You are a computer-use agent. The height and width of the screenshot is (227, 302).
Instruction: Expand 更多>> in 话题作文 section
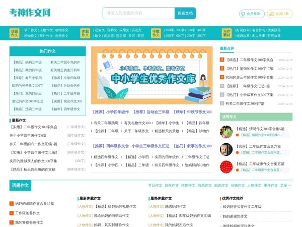point(285,185)
